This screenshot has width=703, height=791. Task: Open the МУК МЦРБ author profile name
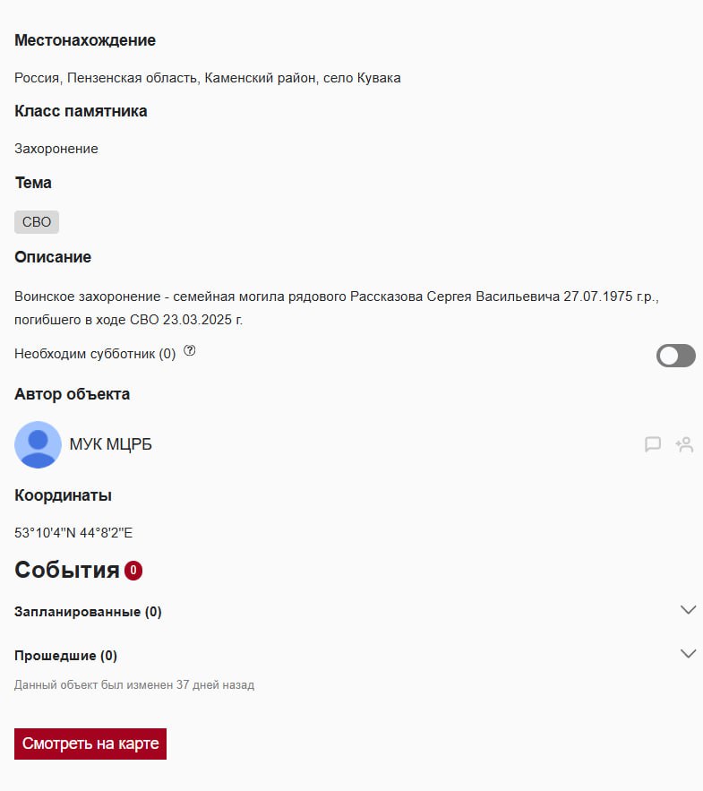(111, 444)
